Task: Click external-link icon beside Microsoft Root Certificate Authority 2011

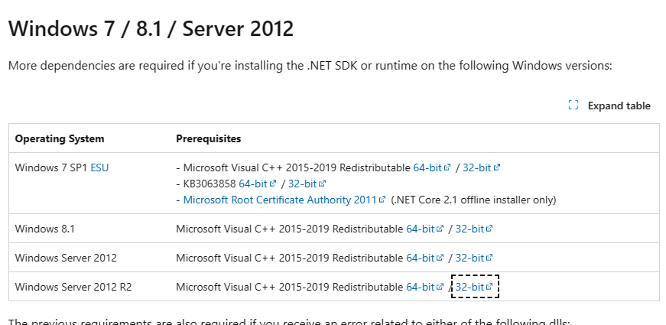Action: point(382,200)
